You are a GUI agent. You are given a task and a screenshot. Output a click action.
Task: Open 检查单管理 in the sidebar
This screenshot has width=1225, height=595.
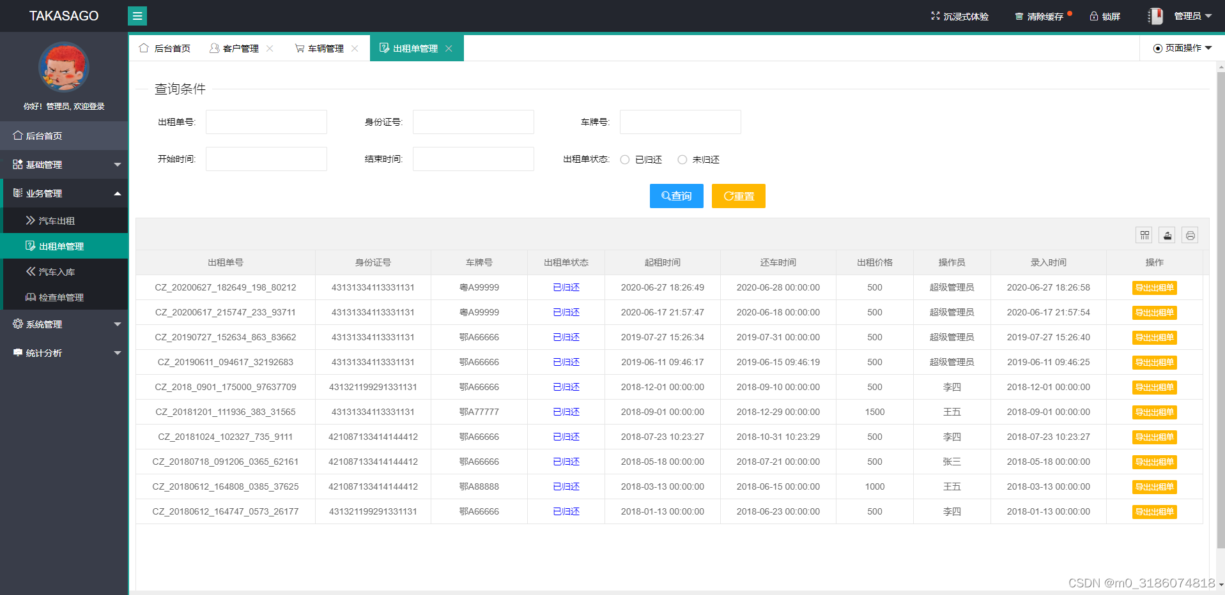(x=65, y=297)
